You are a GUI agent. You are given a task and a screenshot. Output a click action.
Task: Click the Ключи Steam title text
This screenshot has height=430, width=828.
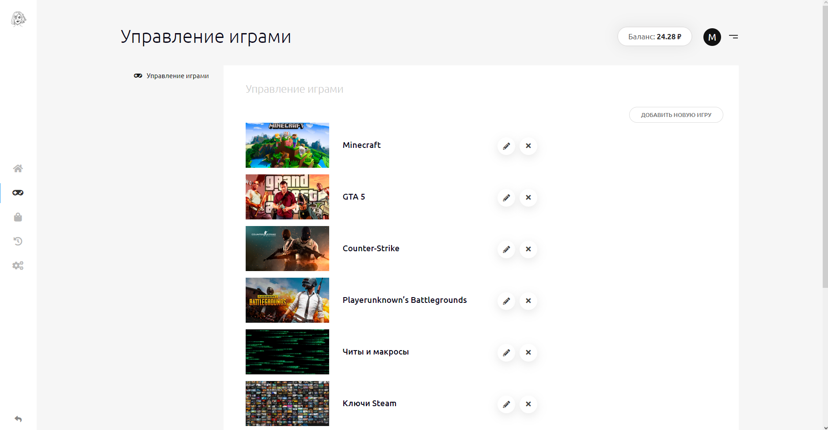pos(369,404)
